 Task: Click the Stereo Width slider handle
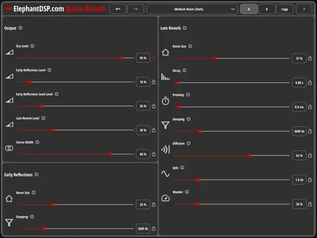pos(110,154)
